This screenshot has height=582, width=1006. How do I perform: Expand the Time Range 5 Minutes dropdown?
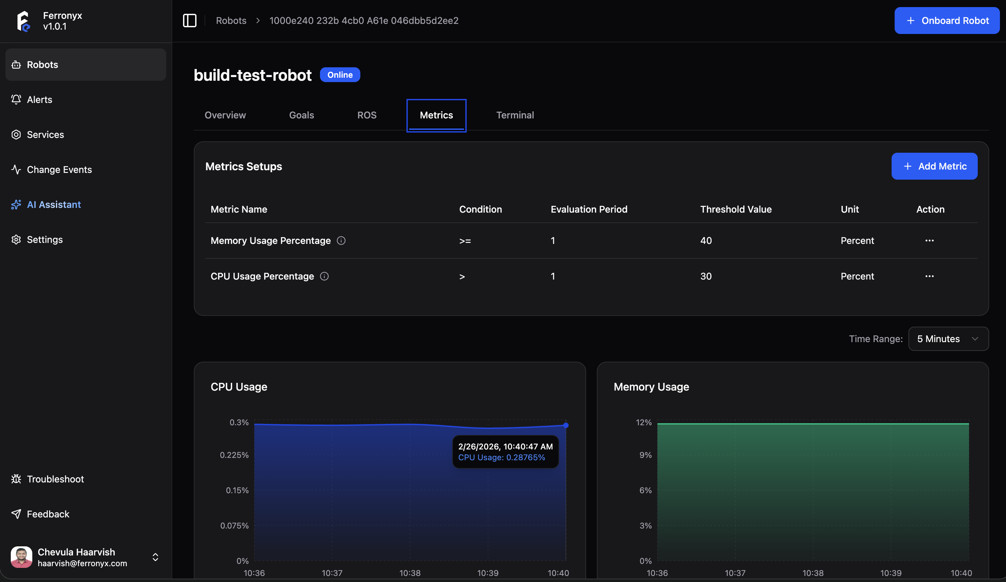click(x=948, y=339)
